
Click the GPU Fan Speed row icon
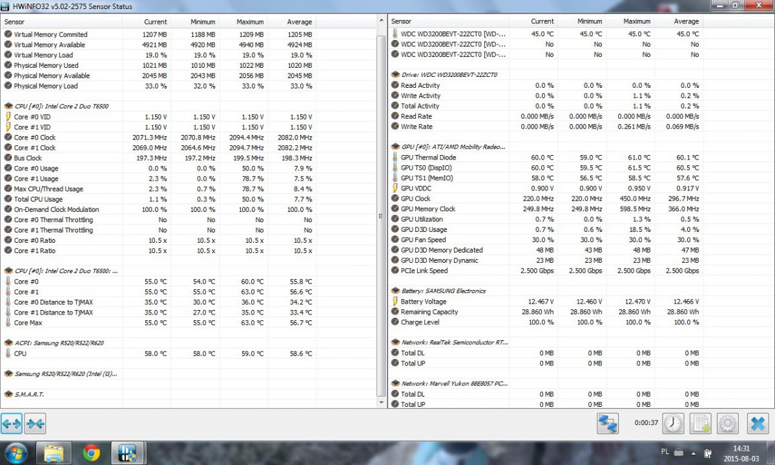point(395,240)
